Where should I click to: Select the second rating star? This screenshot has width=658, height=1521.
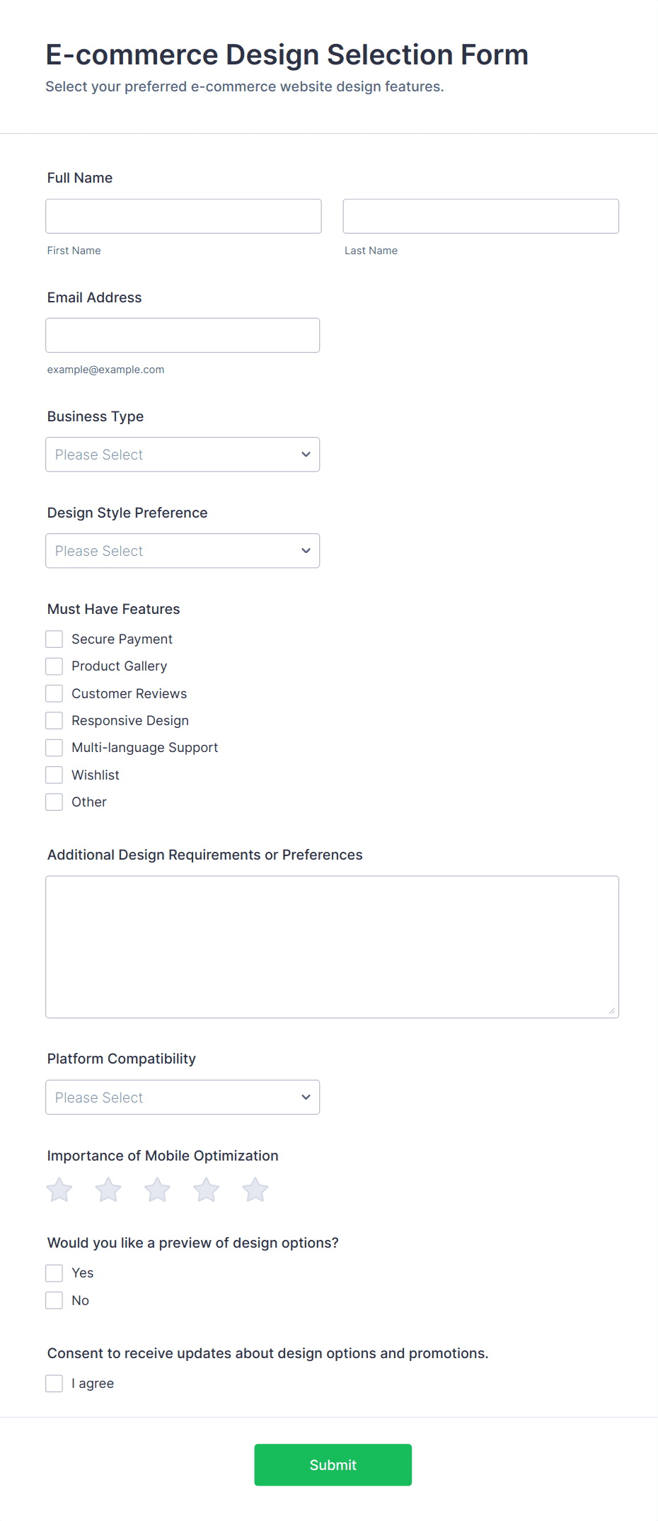pos(108,1190)
